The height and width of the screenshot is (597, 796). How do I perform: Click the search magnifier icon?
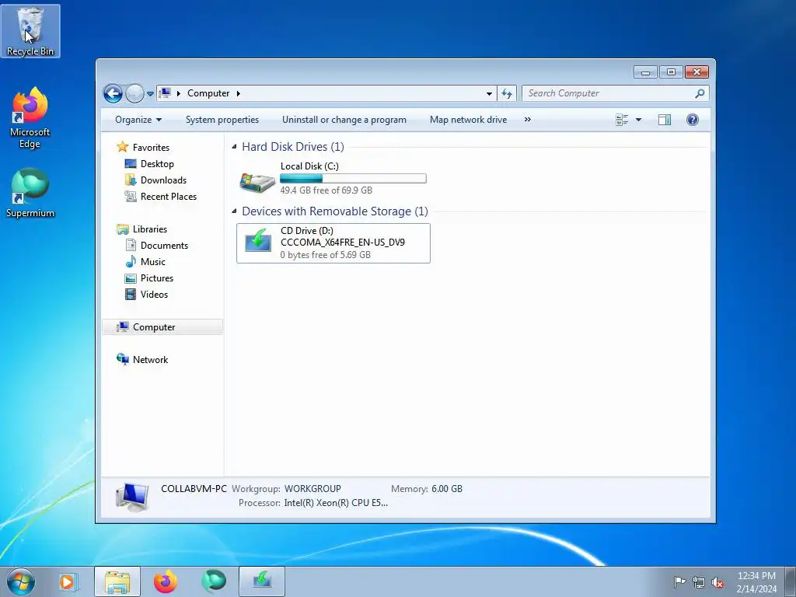coord(700,93)
